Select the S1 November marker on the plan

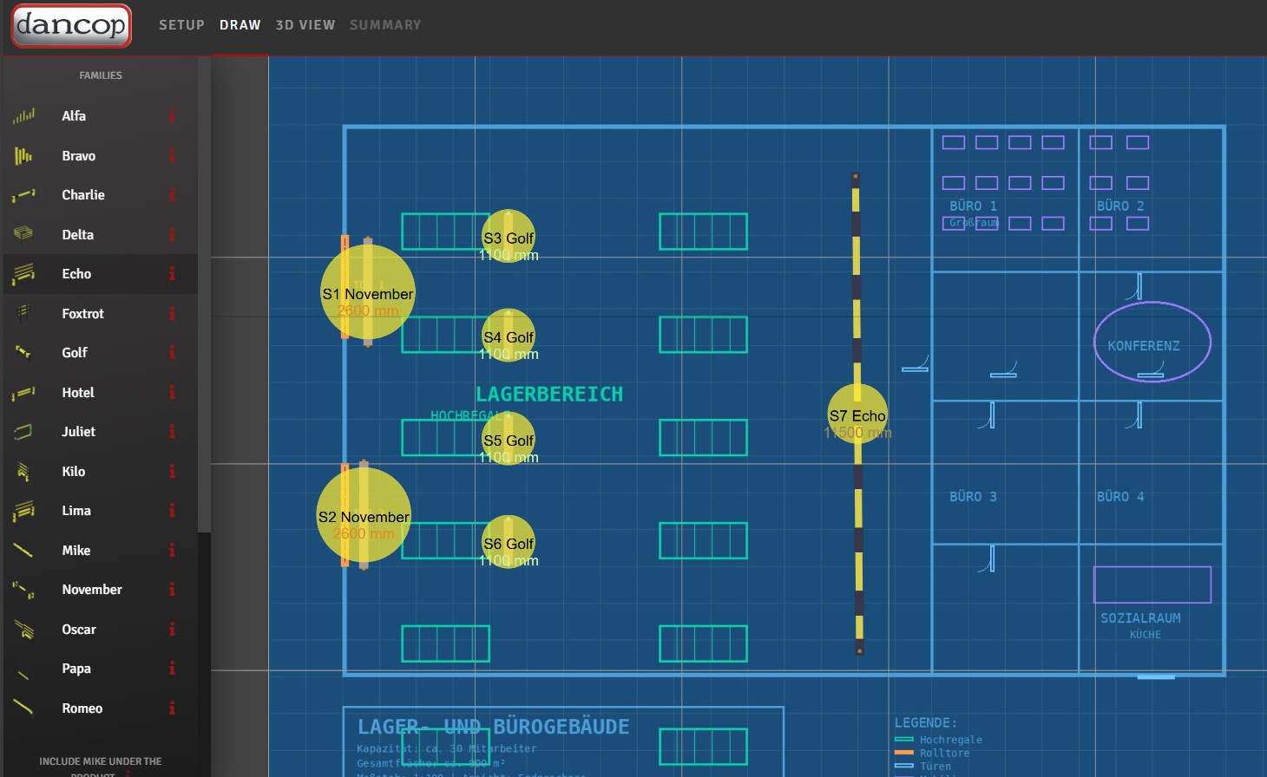click(368, 292)
